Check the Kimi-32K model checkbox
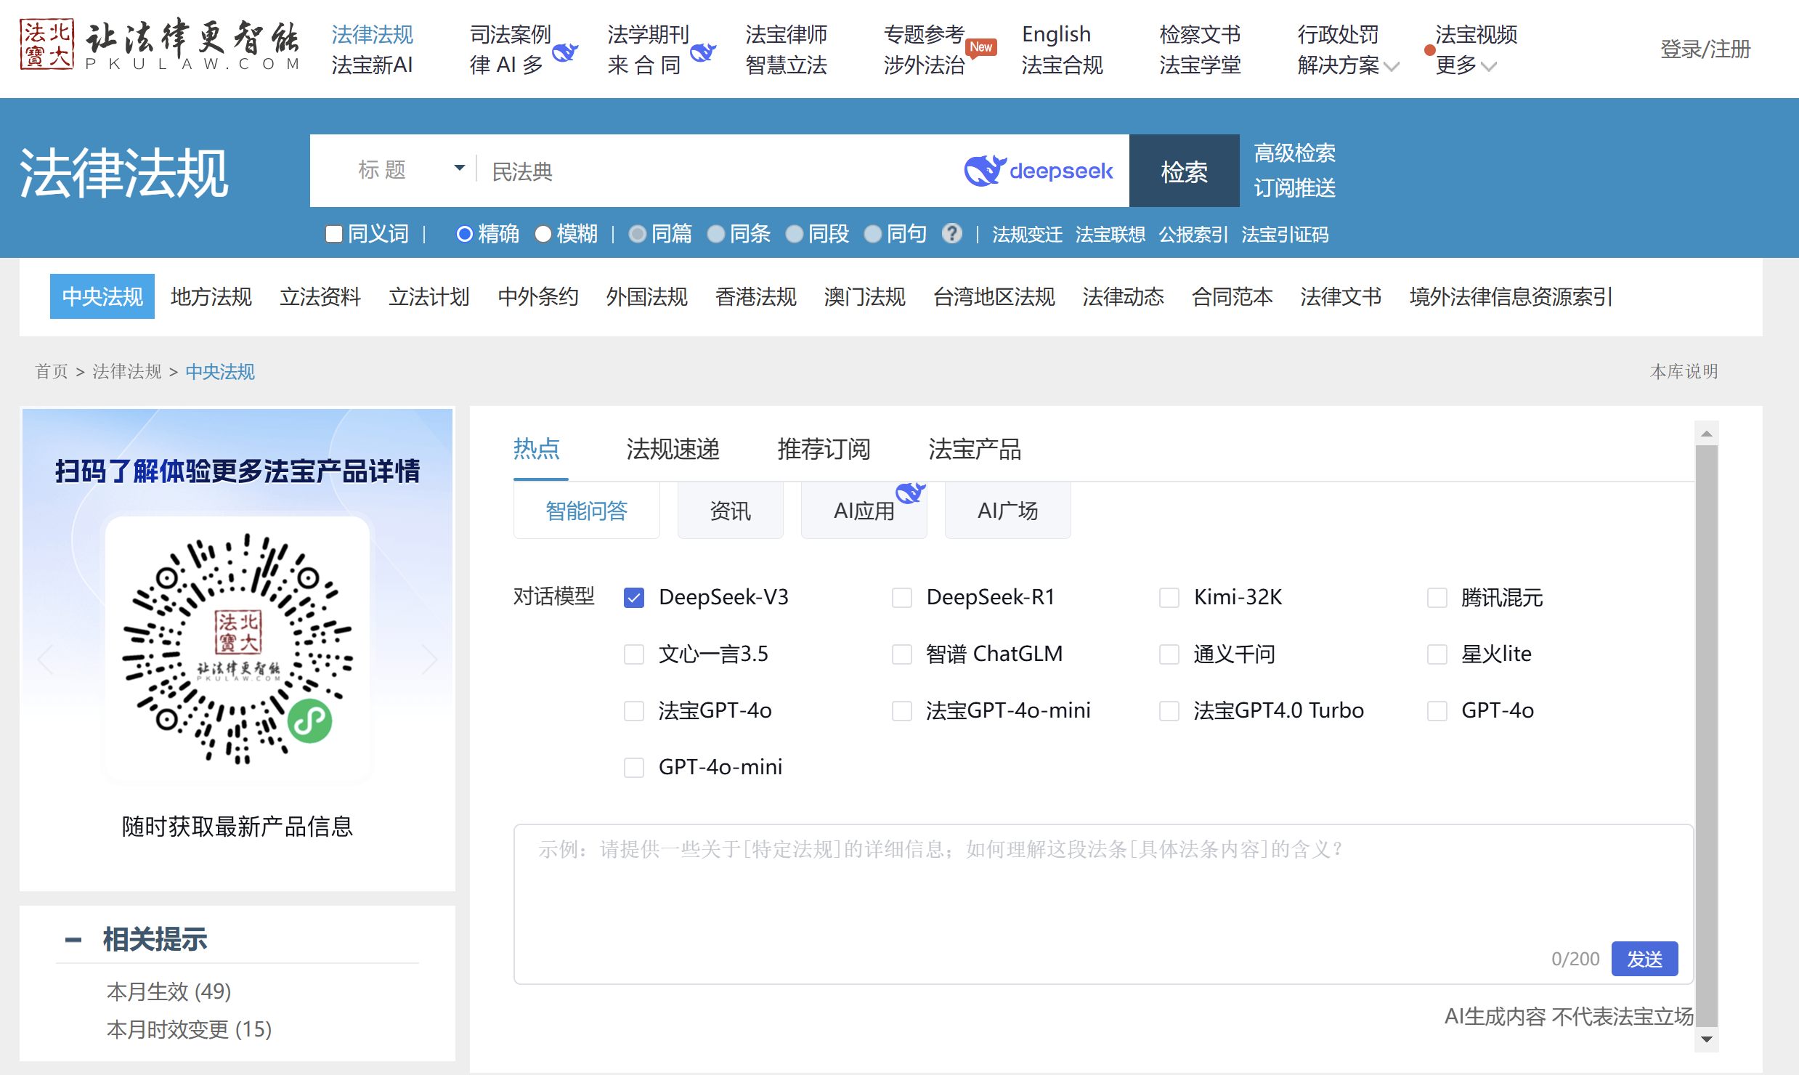Viewport: 1799px width, 1075px height. pos(1169,598)
